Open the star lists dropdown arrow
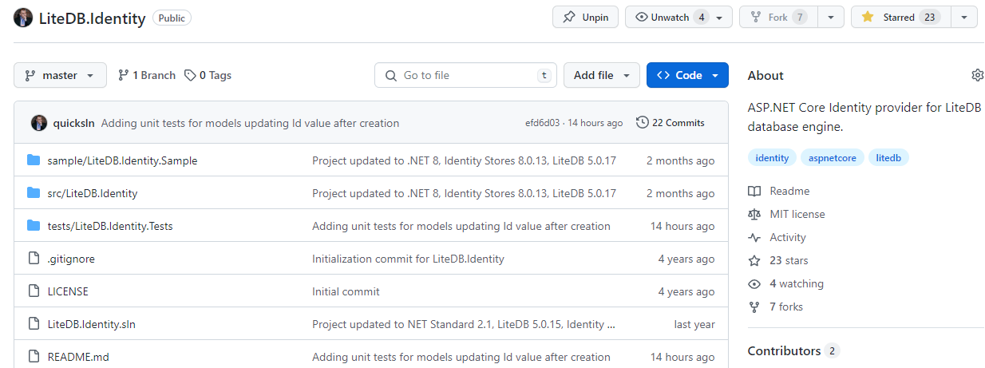This screenshot has width=985, height=368. pyautogui.click(x=964, y=18)
